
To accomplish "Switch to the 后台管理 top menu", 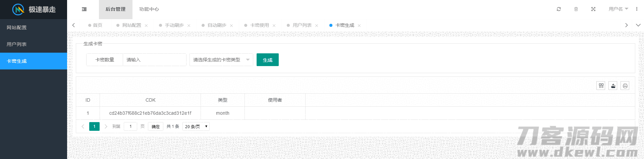I will tap(115, 9).
